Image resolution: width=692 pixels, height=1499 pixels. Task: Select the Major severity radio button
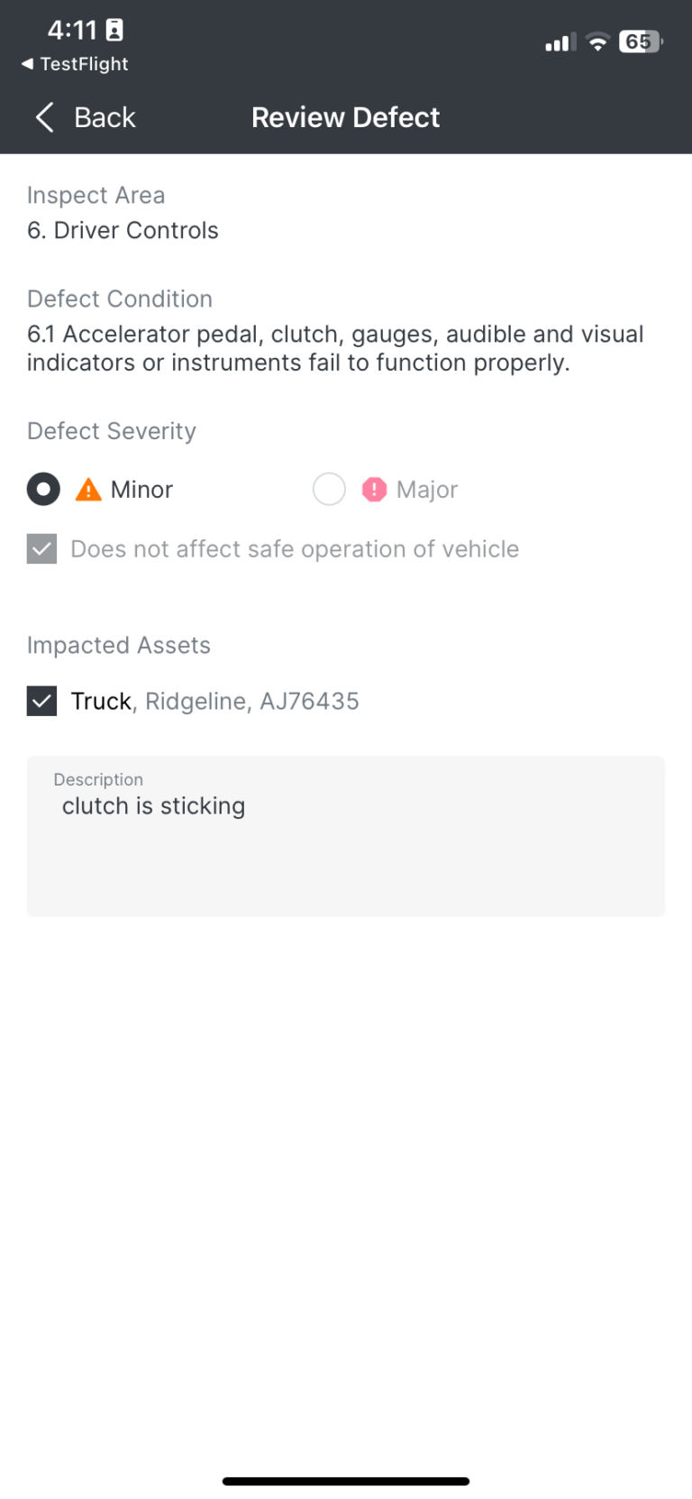tap(329, 490)
